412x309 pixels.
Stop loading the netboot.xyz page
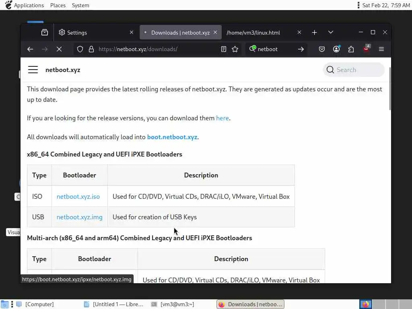click(59, 49)
